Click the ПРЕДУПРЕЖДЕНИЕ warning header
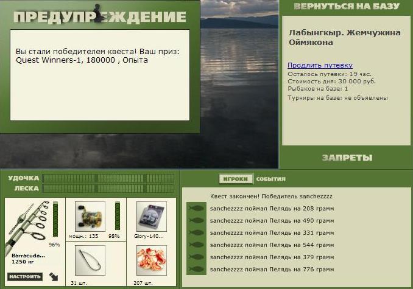413x289 pixels. pos(99,17)
